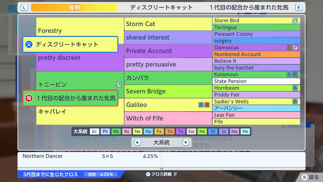Select the 1代目の配合から産まれた牝馬 dam box

70,98
